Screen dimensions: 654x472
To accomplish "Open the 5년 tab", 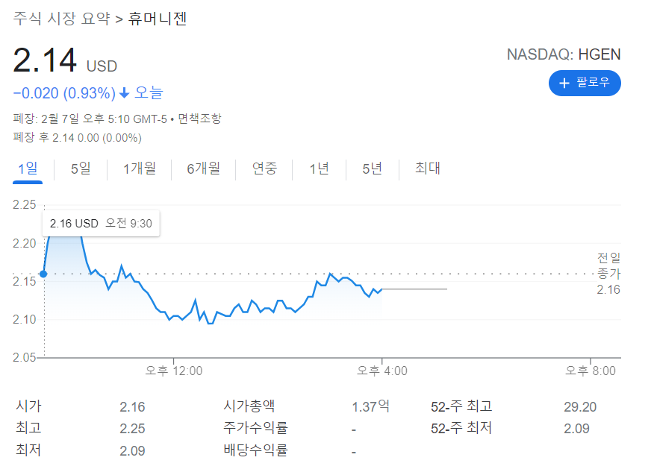I will coord(372,169).
